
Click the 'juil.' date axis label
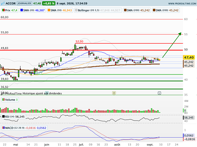[x=81, y=145]
